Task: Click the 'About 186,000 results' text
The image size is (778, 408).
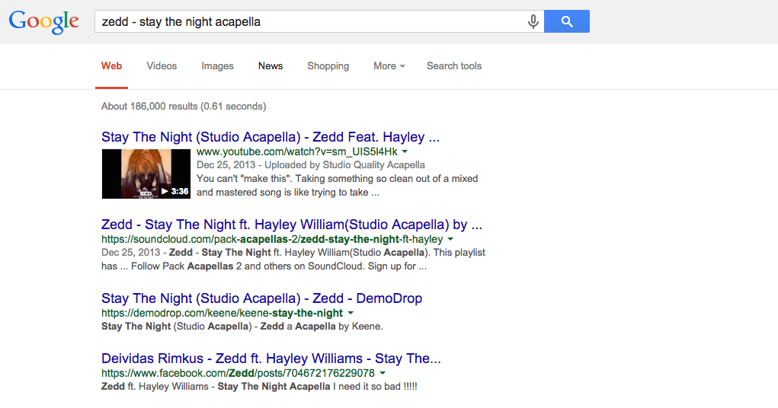Action: pos(184,107)
